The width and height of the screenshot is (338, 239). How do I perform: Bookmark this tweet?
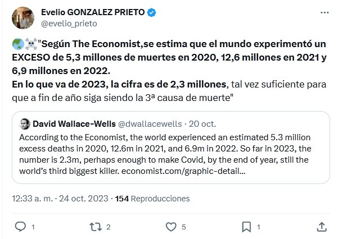coord(246,227)
